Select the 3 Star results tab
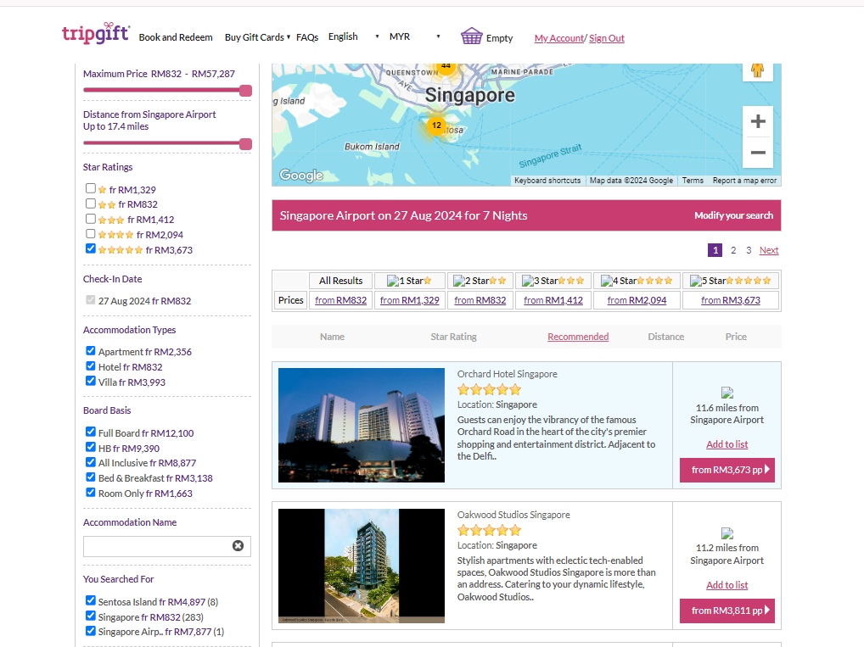864x647 pixels. pyautogui.click(x=553, y=281)
